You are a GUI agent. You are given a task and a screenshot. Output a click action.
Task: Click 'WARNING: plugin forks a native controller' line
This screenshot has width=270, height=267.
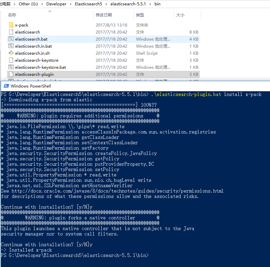pos(80,218)
